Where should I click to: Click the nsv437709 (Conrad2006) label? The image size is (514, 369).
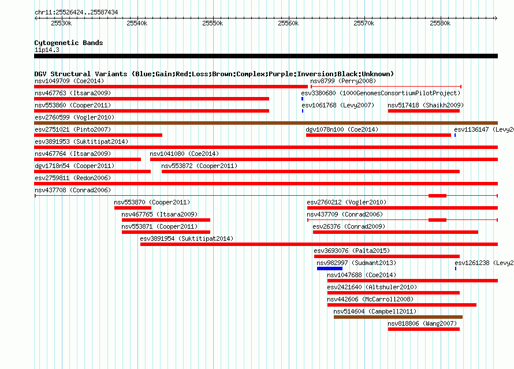point(345,214)
